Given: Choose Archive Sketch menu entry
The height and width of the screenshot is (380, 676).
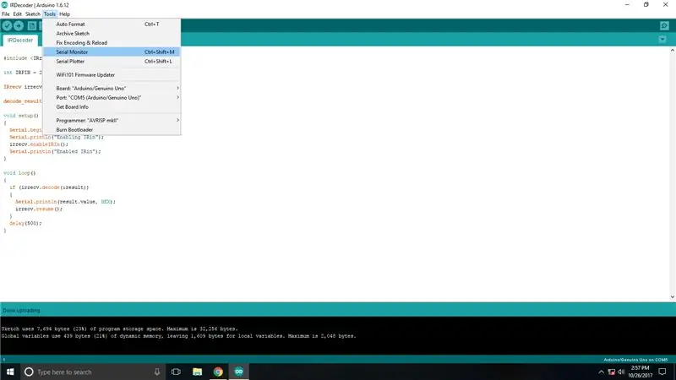Looking at the screenshot, I should point(112,34).
